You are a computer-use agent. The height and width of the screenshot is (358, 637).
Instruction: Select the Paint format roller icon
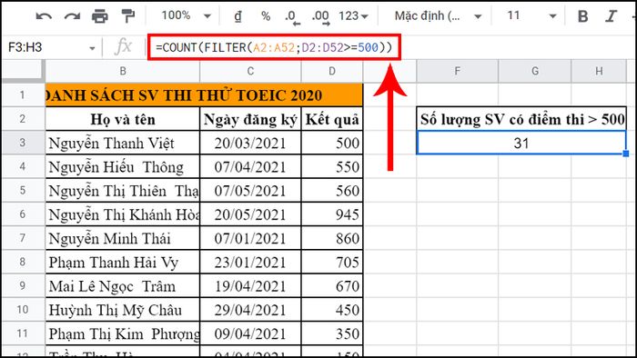pos(128,16)
